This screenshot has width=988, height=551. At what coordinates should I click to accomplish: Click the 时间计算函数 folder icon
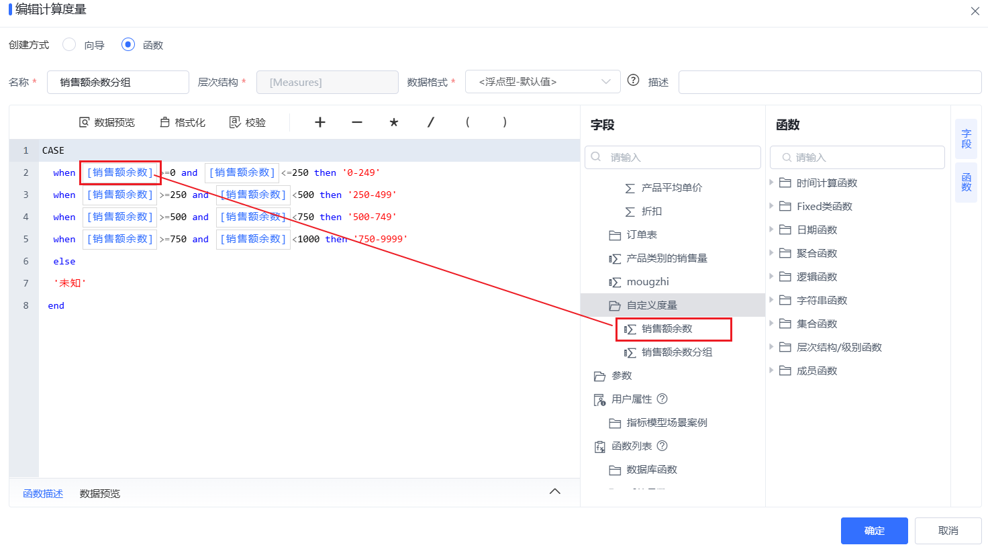[x=785, y=183]
